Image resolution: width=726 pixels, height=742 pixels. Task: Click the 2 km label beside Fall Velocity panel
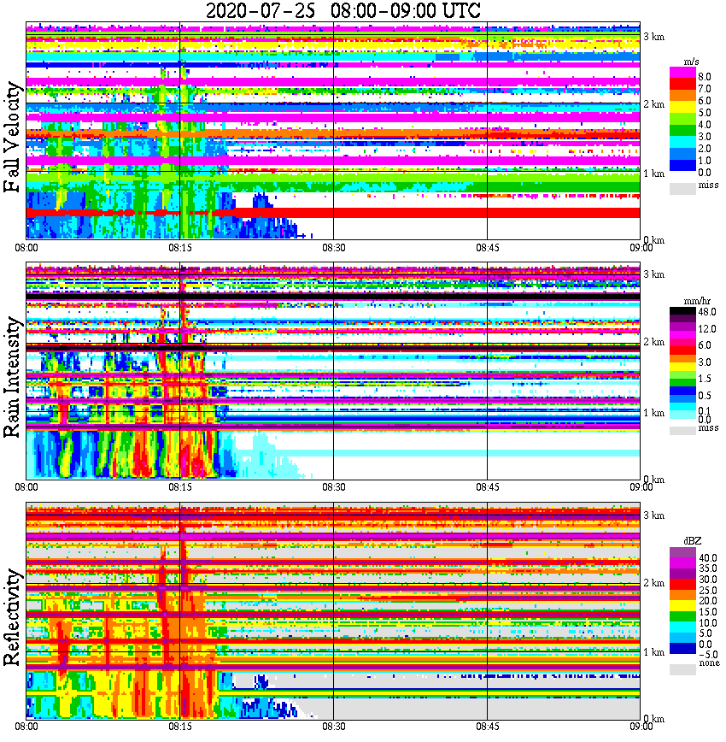click(x=654, y=104)
